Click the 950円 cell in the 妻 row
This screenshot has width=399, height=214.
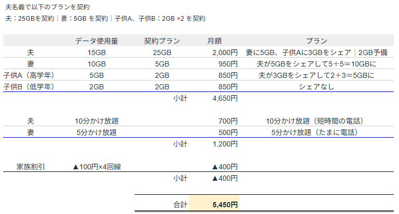pos(228,64)
